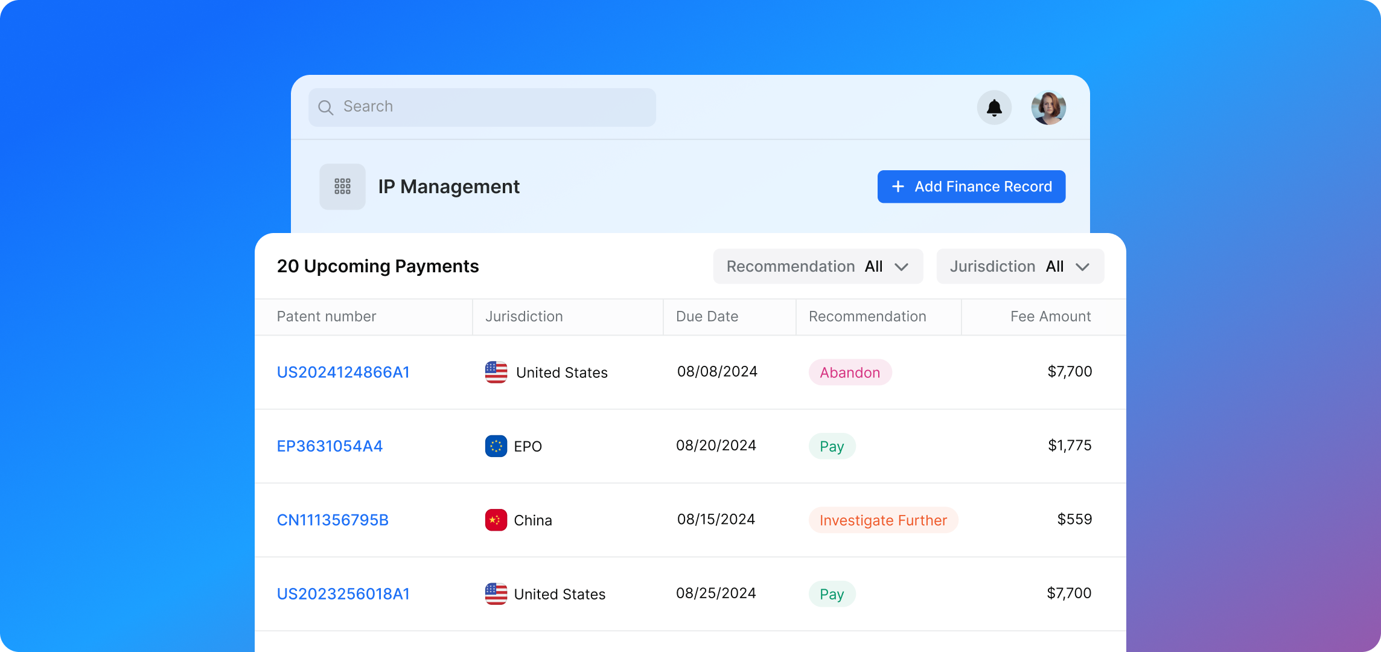Click the search magnifier icon
The image size is (1381, 652).
pyautogui.click(x=326, y=107)
